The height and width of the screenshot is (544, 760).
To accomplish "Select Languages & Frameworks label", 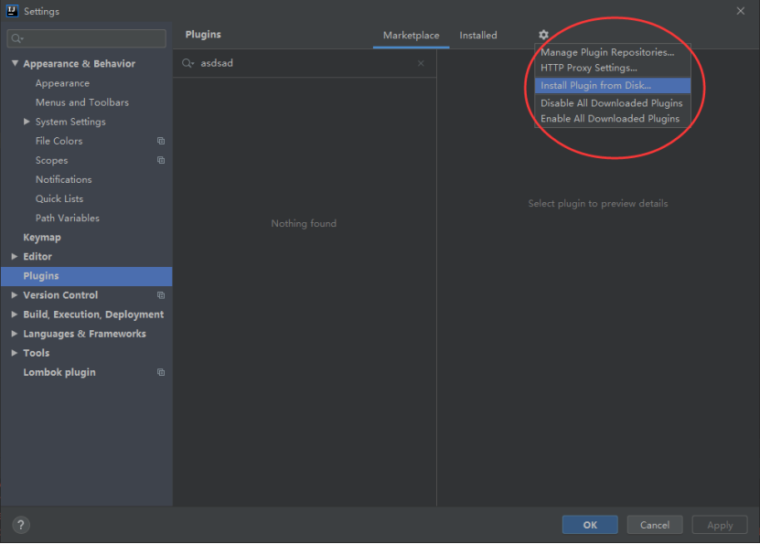I will (84, 334).
